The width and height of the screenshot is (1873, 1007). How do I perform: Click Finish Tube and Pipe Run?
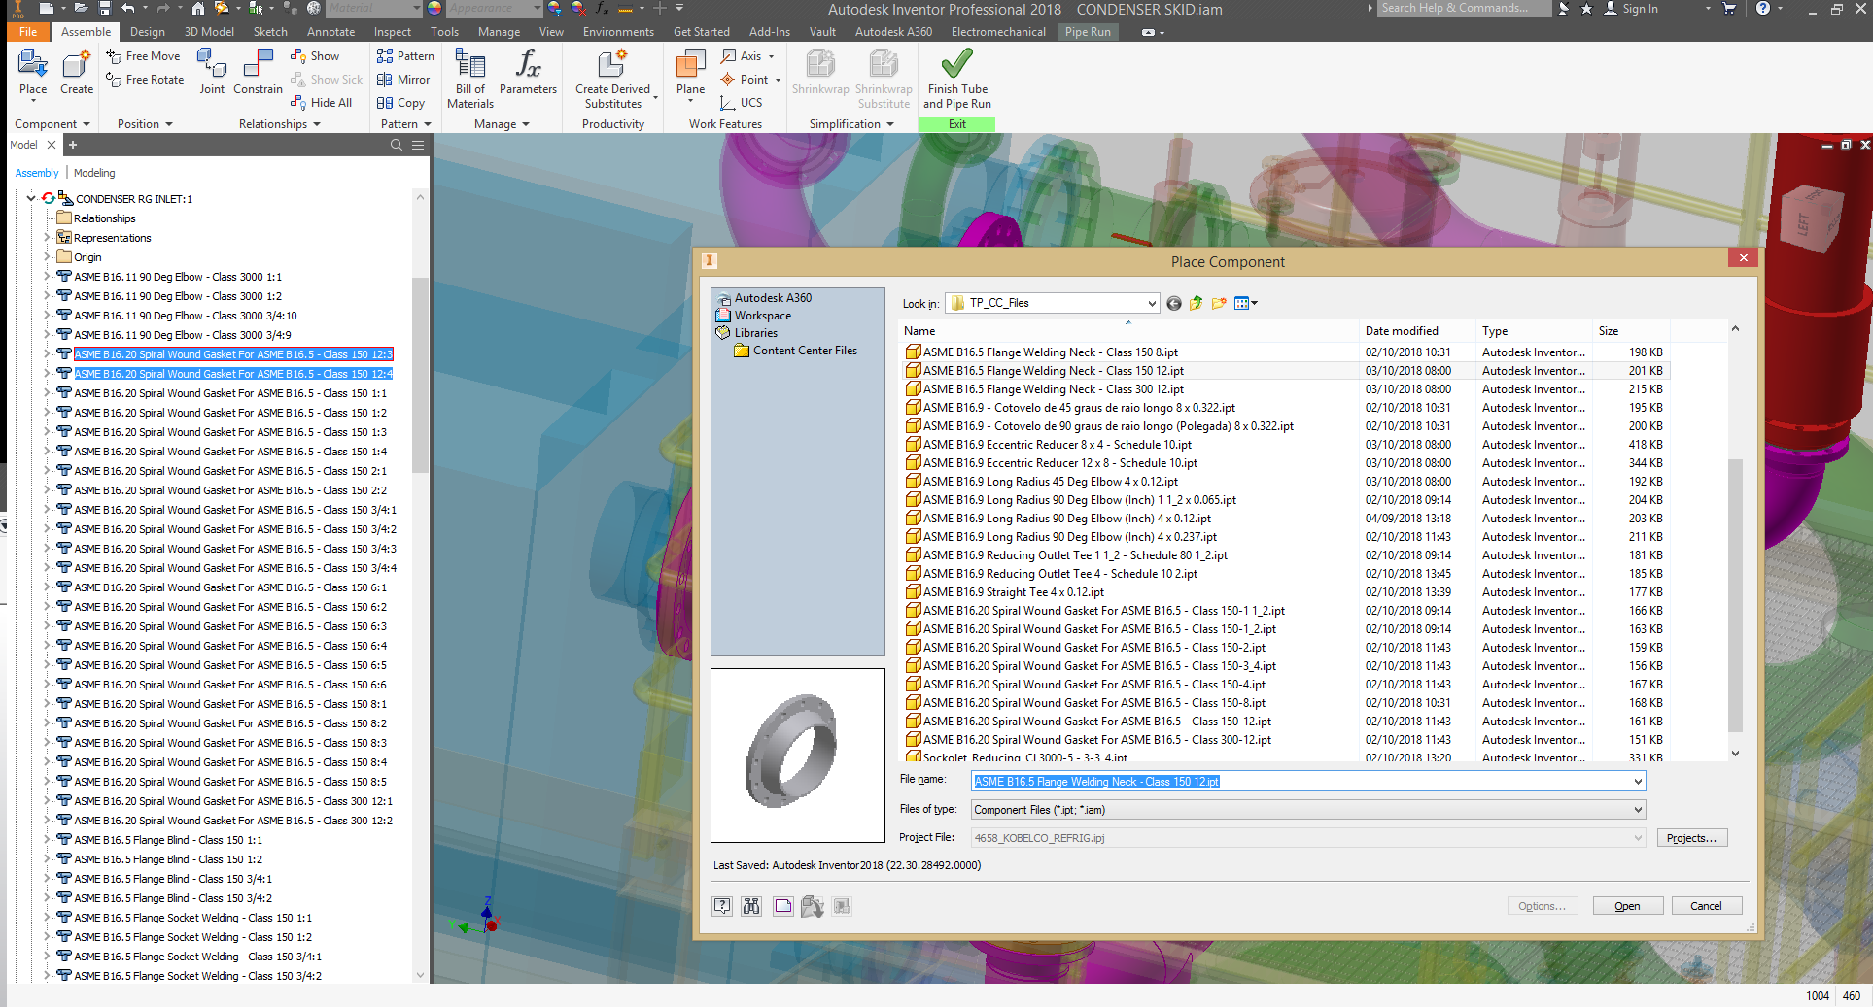click(956, 78)
